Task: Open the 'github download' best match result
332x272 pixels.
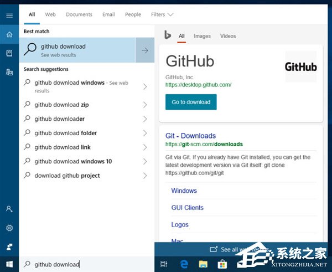Action: pos(77,50)
